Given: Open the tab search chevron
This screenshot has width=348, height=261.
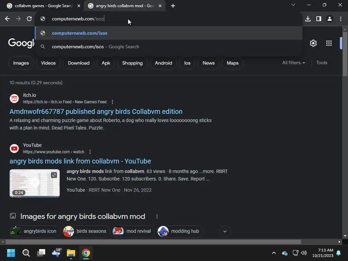Looking at the screenshot, I should (x=293, y=5).
